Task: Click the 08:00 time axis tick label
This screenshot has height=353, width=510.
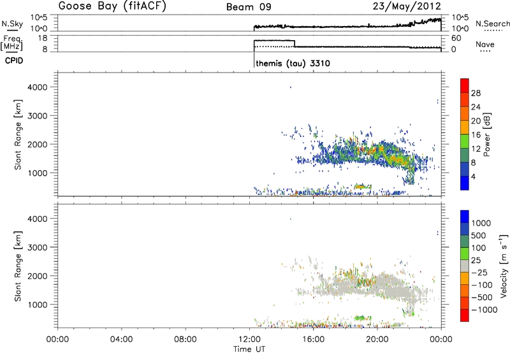Action: click(x=186, y=340)
